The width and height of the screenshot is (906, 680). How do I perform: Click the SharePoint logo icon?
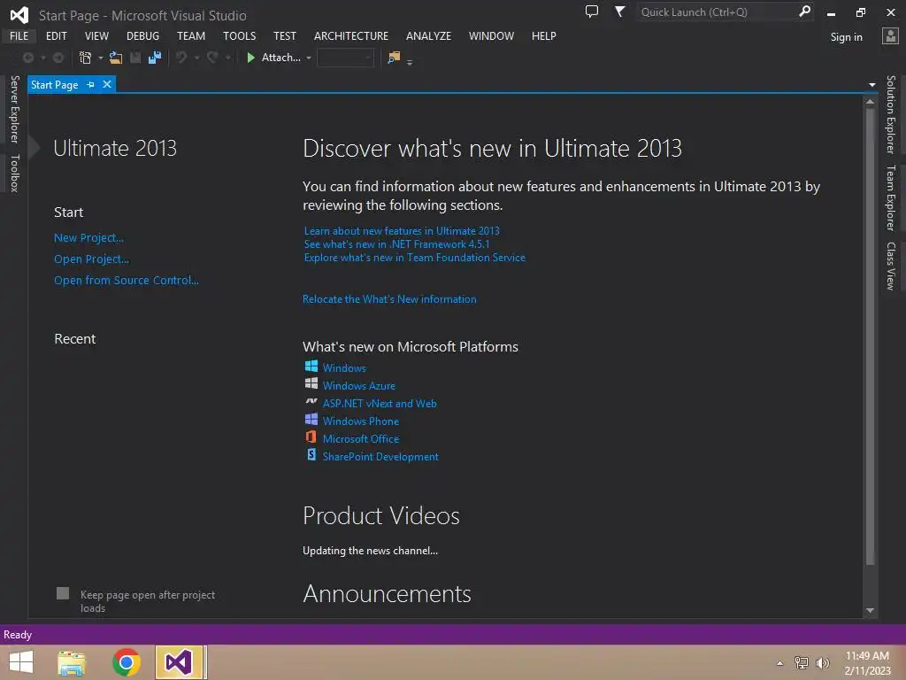tap(311, 454)
